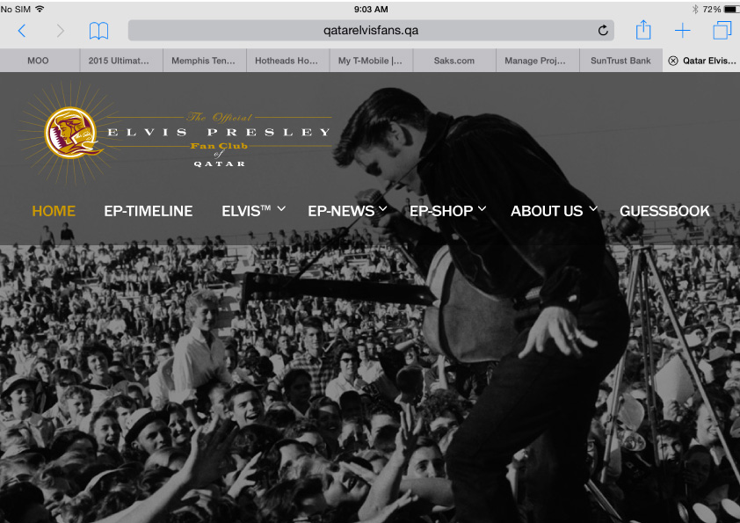Tap the address bar showing qatarelvisfans.qa
Viewport: 740px width, 523px height.
point(371,30)
